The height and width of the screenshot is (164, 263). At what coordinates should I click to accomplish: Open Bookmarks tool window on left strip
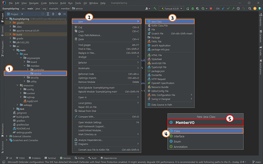click(x=2, y=130)
